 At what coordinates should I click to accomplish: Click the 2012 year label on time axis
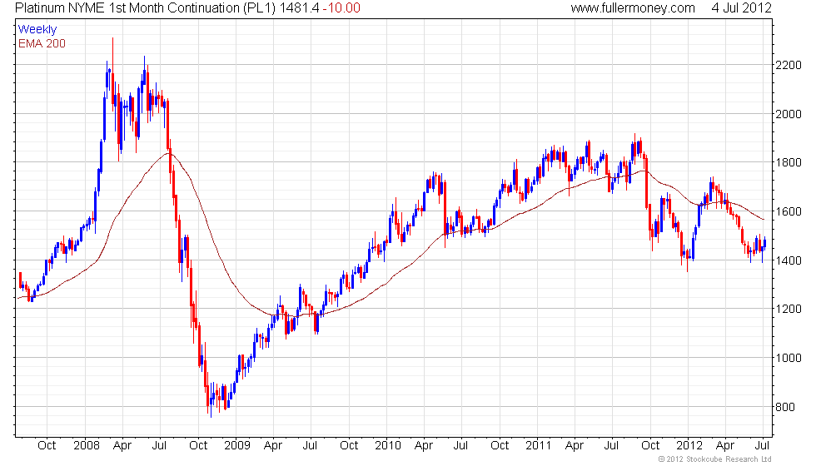[x=689, y=446]
